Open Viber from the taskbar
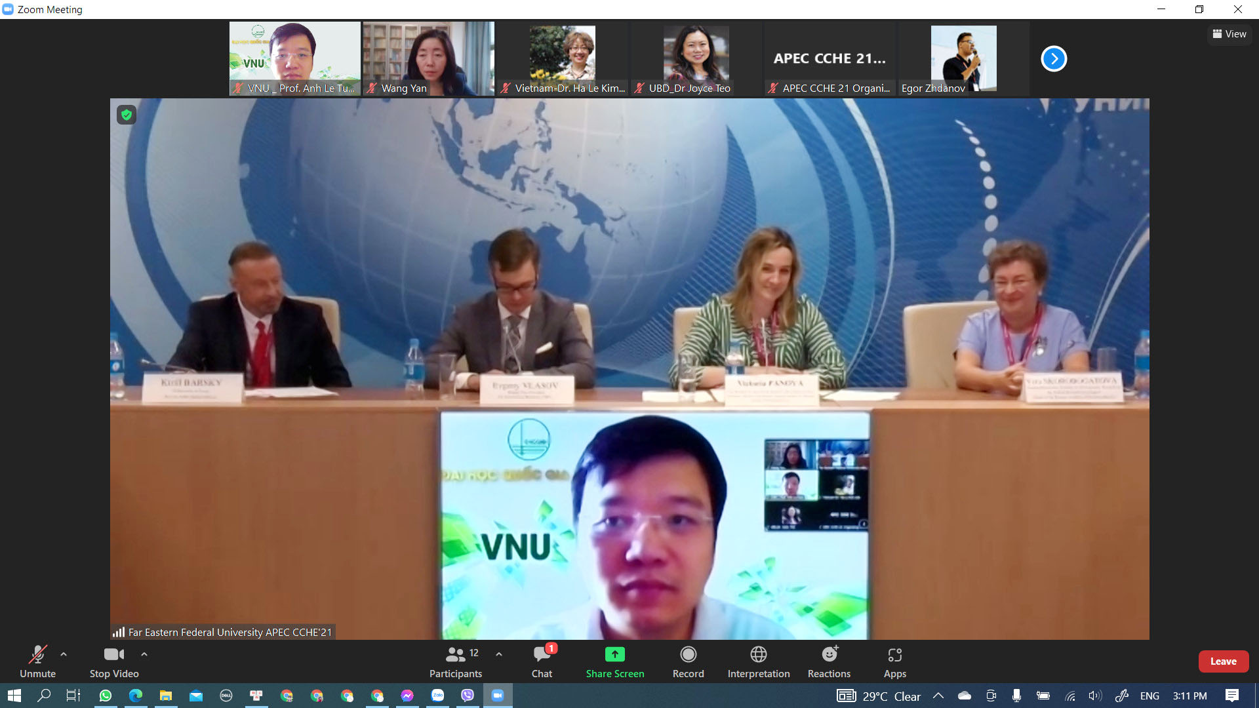The width and height of the screenshot is (1259, 708). (x=468, y=696)
